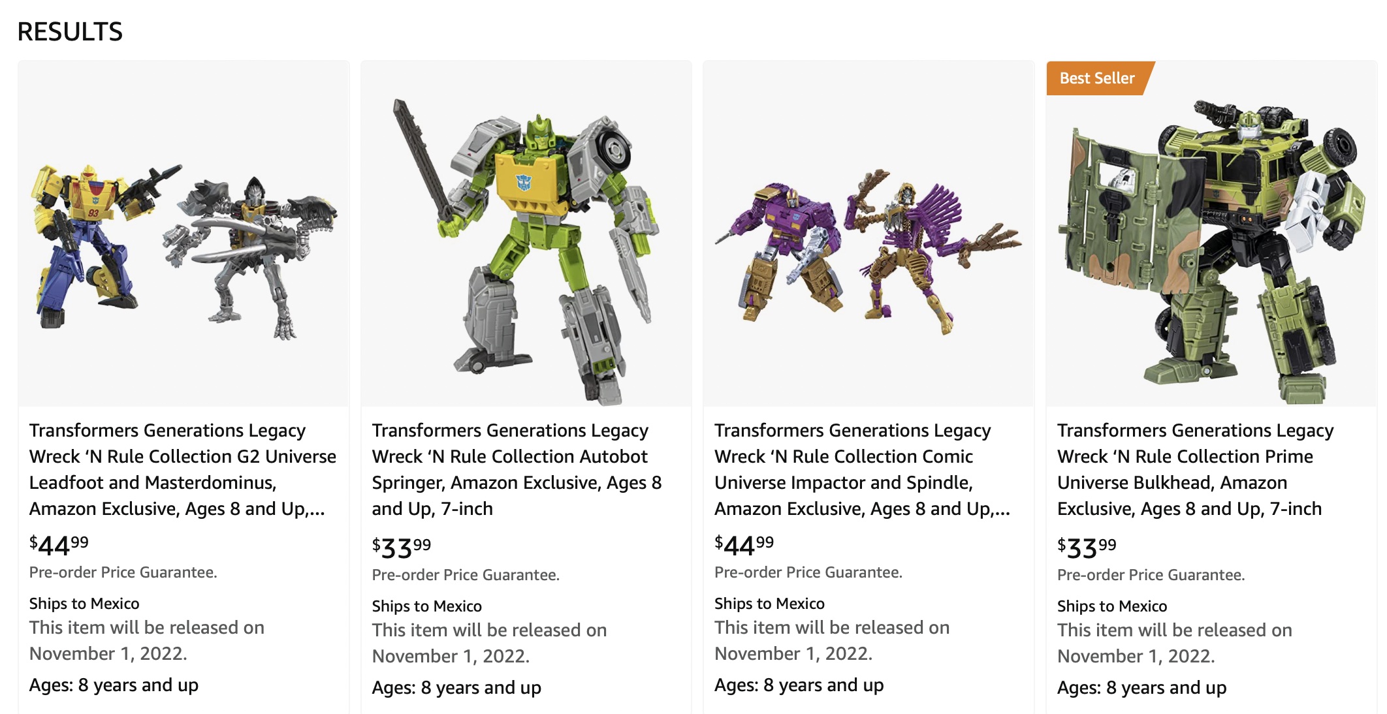Click Pre-order Price Guarantee under Impactor set

pyautogui.click(x=808, y=572)
